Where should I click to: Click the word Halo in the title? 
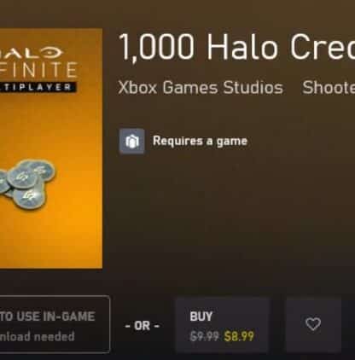pyautogui.click(x=242, y=47)
